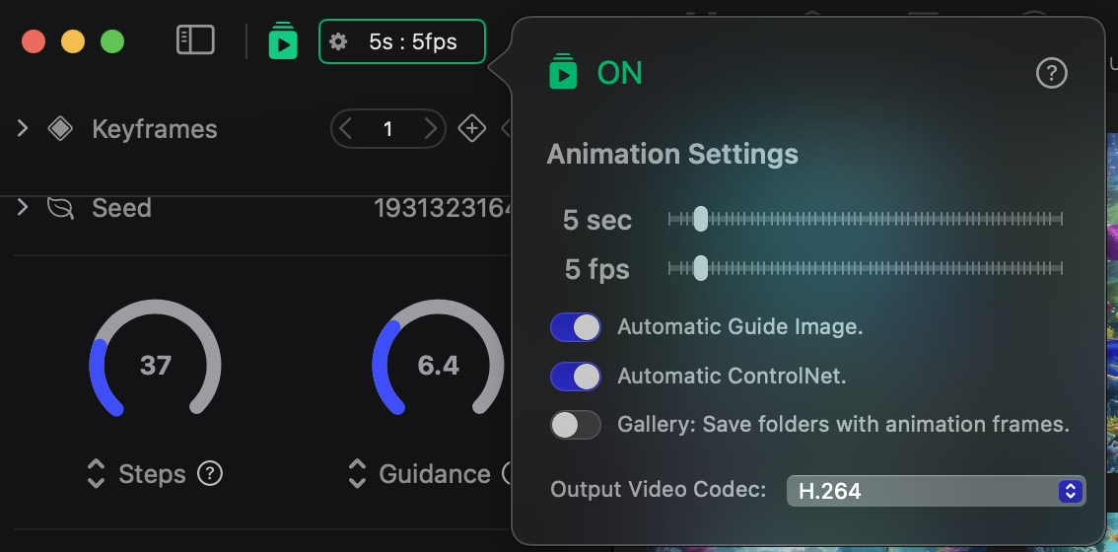The width and height of the screenshot is (1118, 552).
Task: Click the 5s : 5fps settings button
Action: (x=402, y=41)
